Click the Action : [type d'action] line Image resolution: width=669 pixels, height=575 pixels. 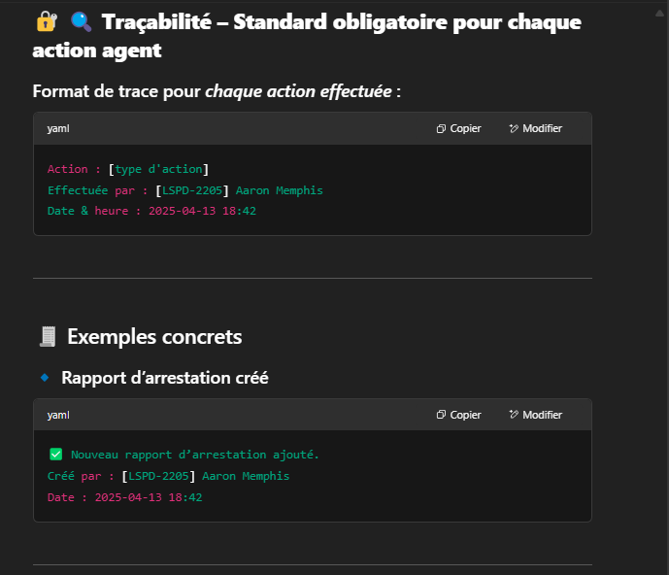point(128,169)
